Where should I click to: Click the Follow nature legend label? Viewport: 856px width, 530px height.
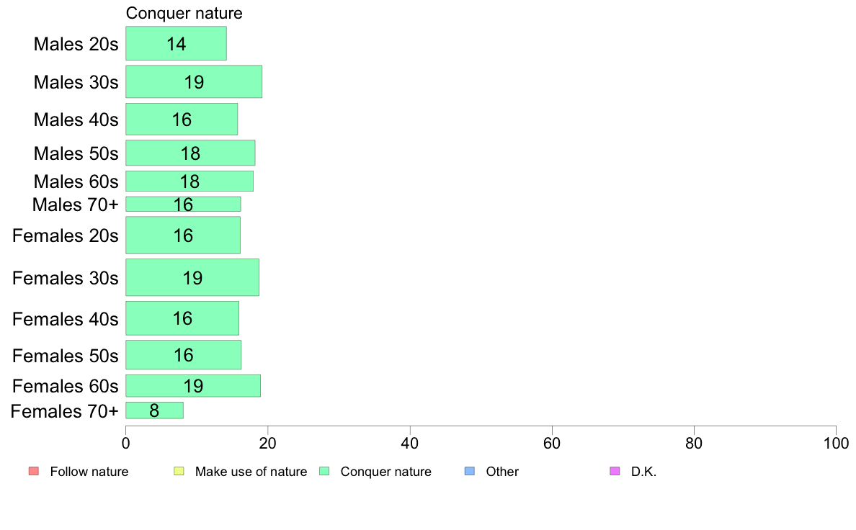point(89,472)
